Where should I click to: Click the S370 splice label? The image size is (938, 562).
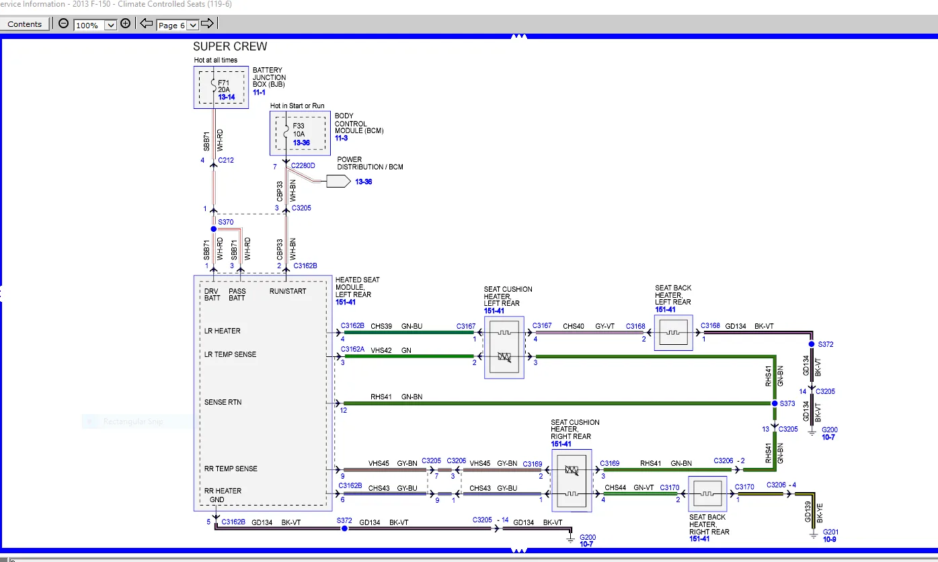(x=226, y=221)
